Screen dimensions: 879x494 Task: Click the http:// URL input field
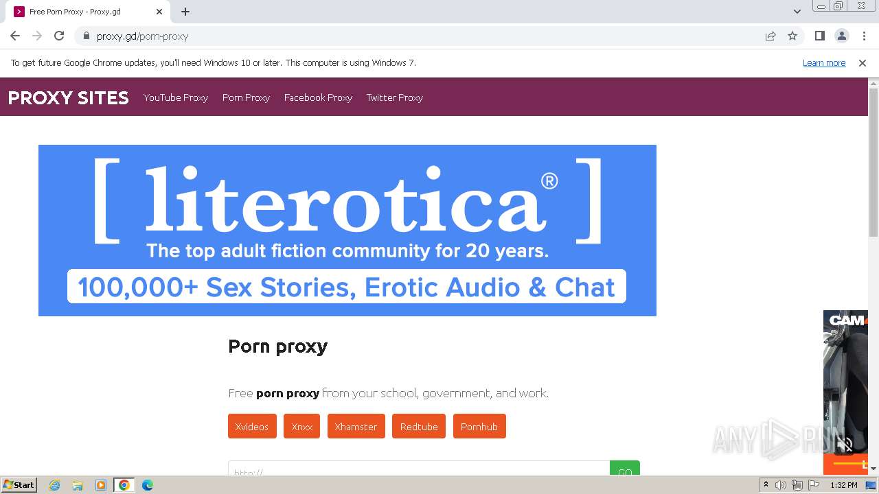[419, 469]
